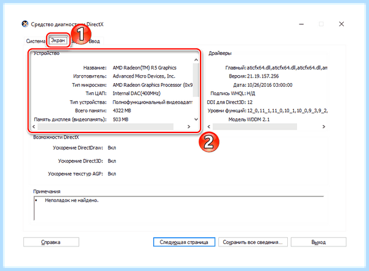Switch to the Ввод tab
369x271 pixels.
[94, 41]
